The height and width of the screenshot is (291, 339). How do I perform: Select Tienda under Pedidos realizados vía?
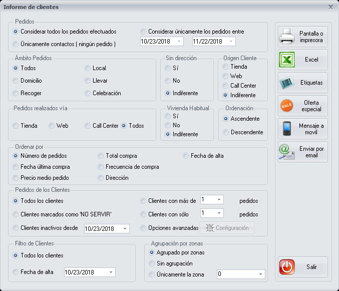point(16,126)
